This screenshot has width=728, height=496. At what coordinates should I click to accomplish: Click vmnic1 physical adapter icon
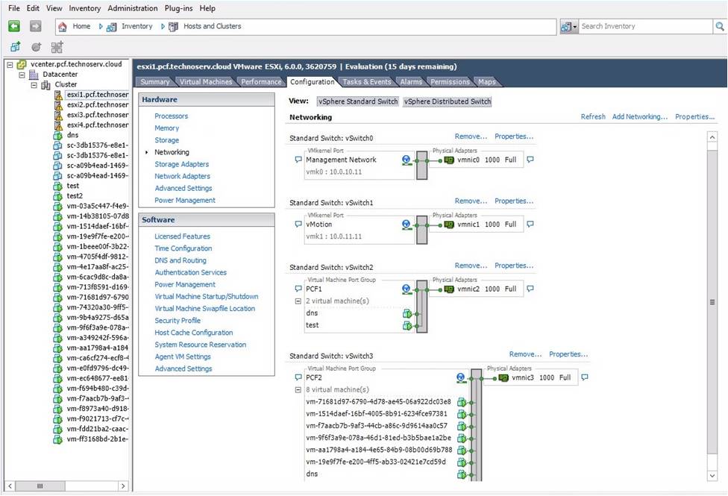[449, 225]
